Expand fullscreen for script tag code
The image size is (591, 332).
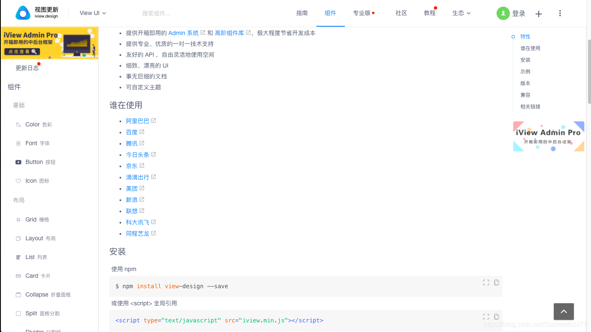(486, 317)
